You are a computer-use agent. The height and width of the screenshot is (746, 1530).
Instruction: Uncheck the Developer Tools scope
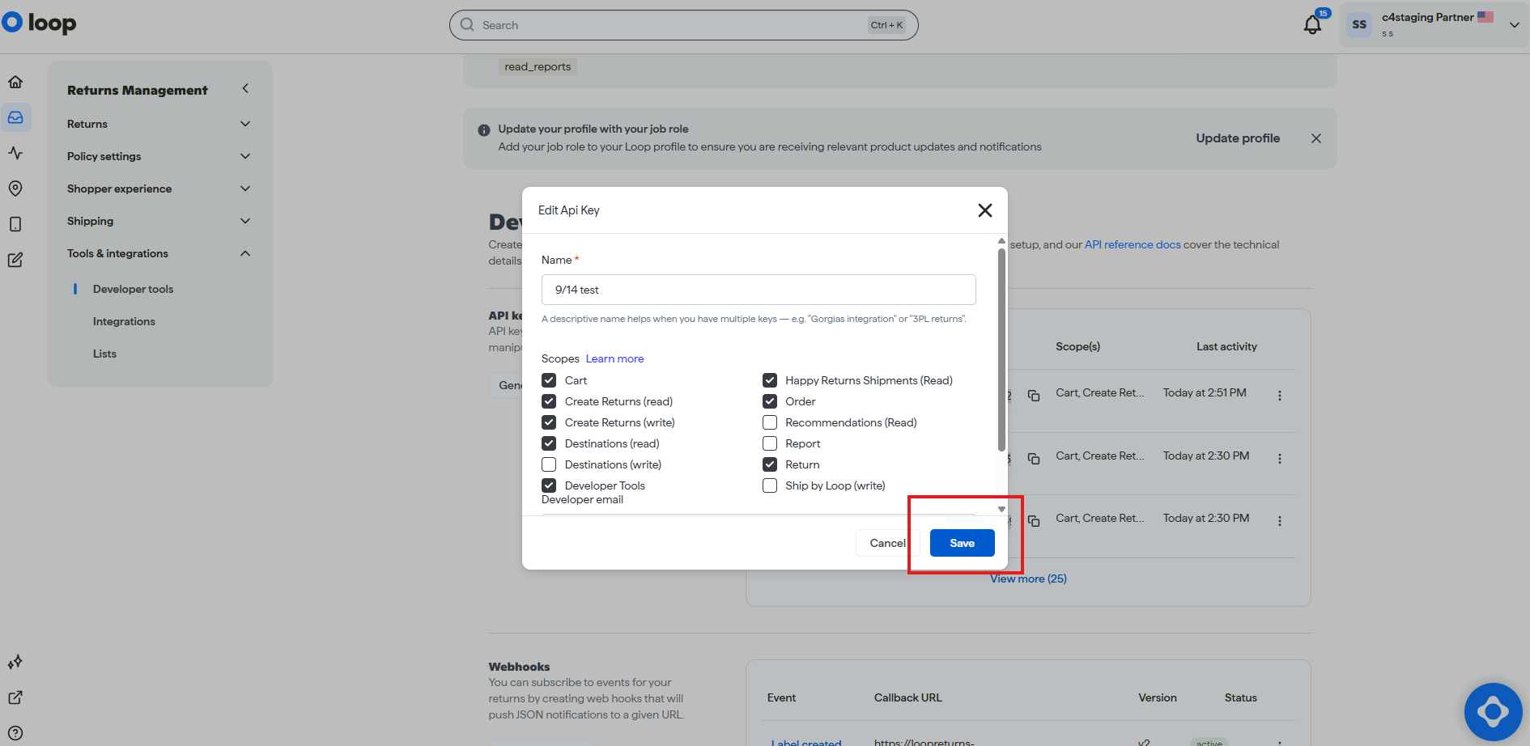click(x=549, y=485)
